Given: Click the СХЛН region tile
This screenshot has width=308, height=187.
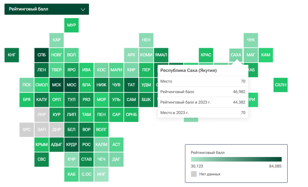Looking at the screenshot, I should 281,85.
